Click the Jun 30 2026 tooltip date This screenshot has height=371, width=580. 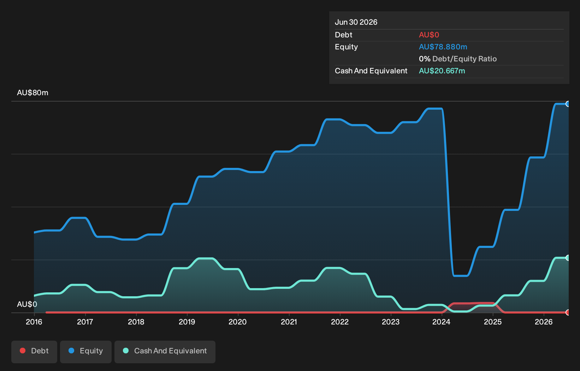click(x=356, y=22)
